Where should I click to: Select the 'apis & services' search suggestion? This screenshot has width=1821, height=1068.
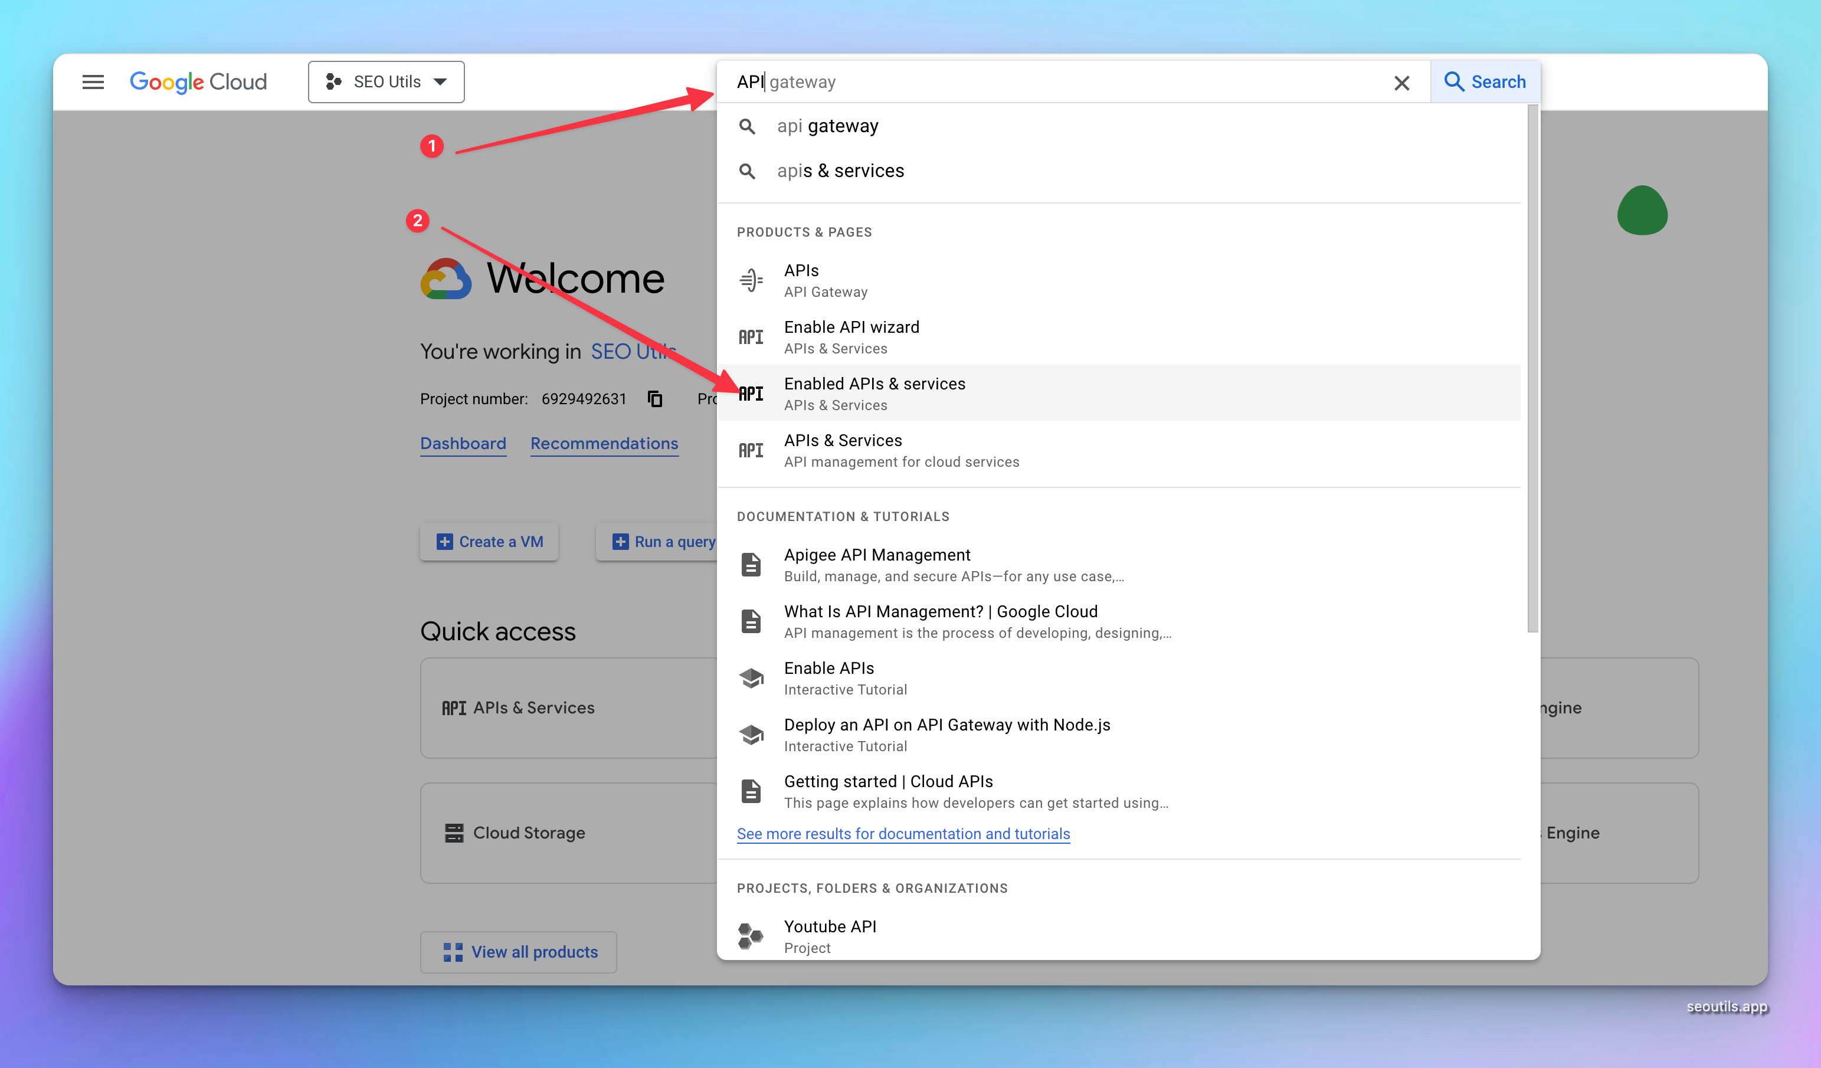pos(840,171)
